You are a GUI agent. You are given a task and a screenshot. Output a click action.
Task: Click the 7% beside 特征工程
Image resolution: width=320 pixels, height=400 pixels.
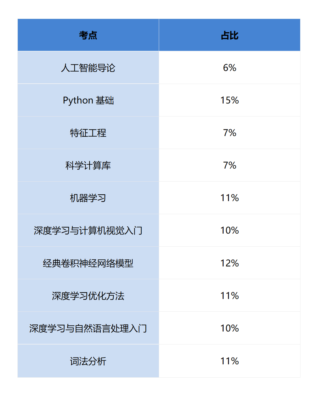tap(230, 133)
